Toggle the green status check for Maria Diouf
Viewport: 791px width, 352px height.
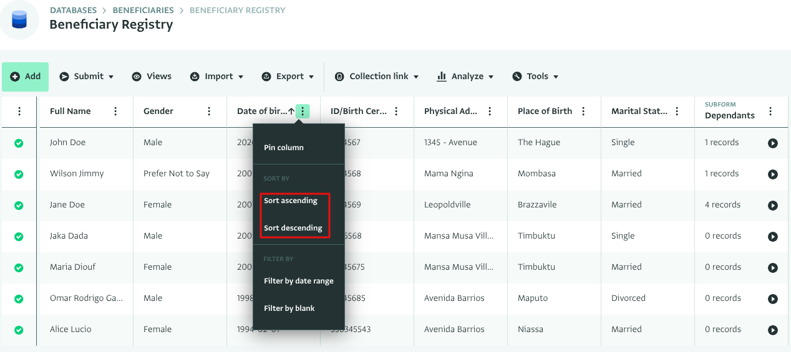pos(19,268)
